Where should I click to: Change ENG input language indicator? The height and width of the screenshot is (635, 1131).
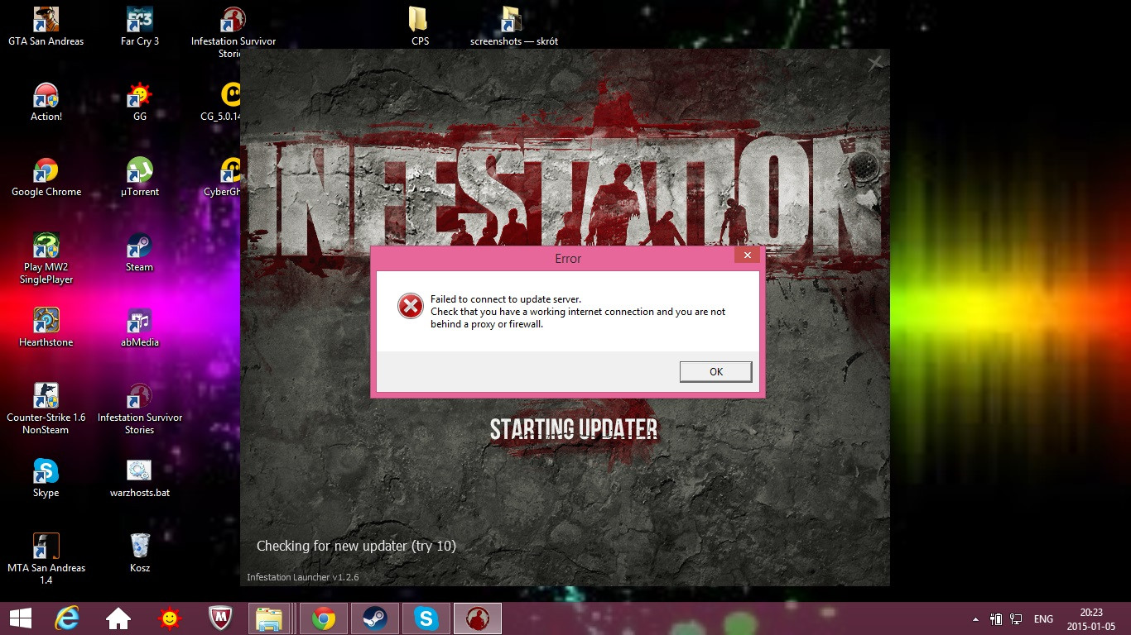click(x=1043, y=618)
